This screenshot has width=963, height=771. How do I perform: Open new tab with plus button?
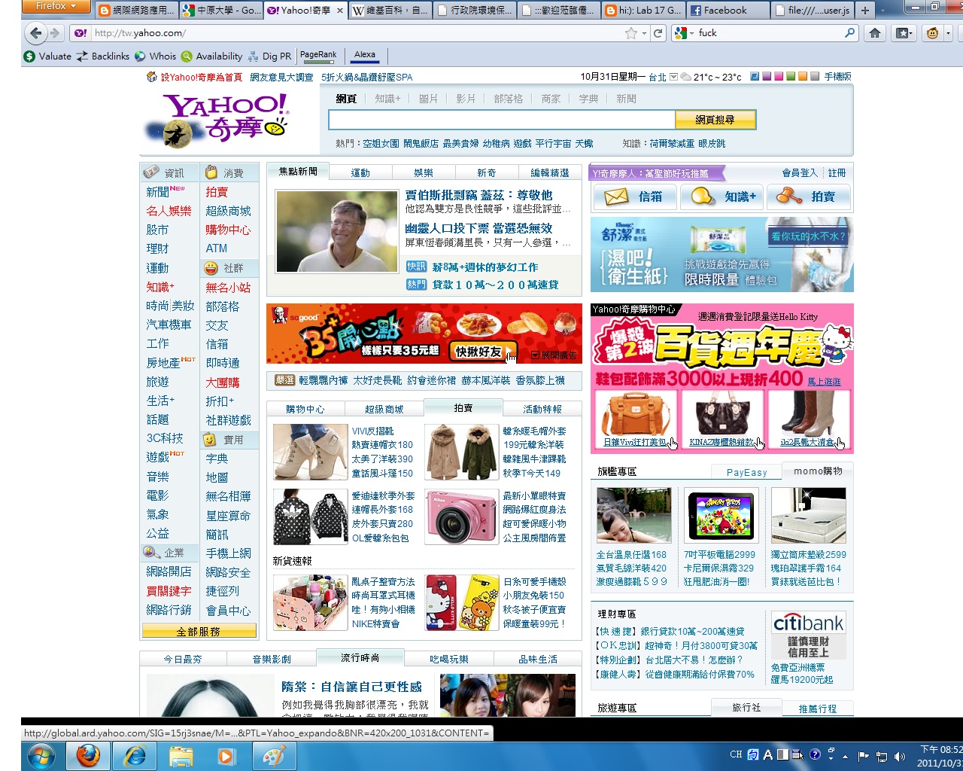pyautogui.click(x=865, y=11)
